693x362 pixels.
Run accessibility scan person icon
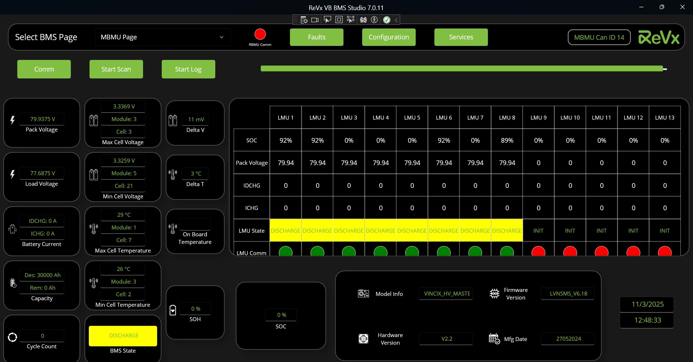pyautogui.click(x=374, y=20)
